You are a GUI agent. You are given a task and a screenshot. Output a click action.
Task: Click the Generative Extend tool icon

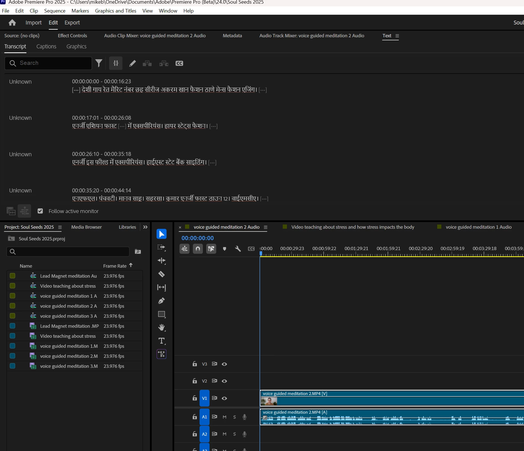(161, 354)
